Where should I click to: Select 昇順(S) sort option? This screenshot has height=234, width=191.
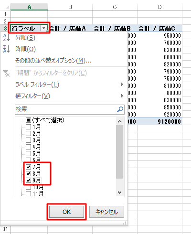25,38
